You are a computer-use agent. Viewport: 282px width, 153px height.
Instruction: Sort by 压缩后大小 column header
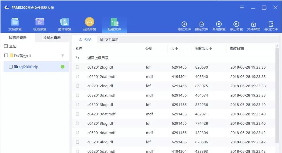click(x=203, y=48)
